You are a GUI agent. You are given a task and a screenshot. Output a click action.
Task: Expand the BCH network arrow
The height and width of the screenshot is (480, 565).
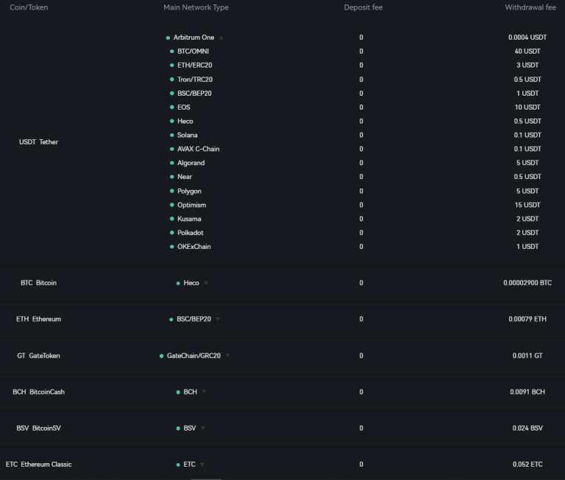204,392
